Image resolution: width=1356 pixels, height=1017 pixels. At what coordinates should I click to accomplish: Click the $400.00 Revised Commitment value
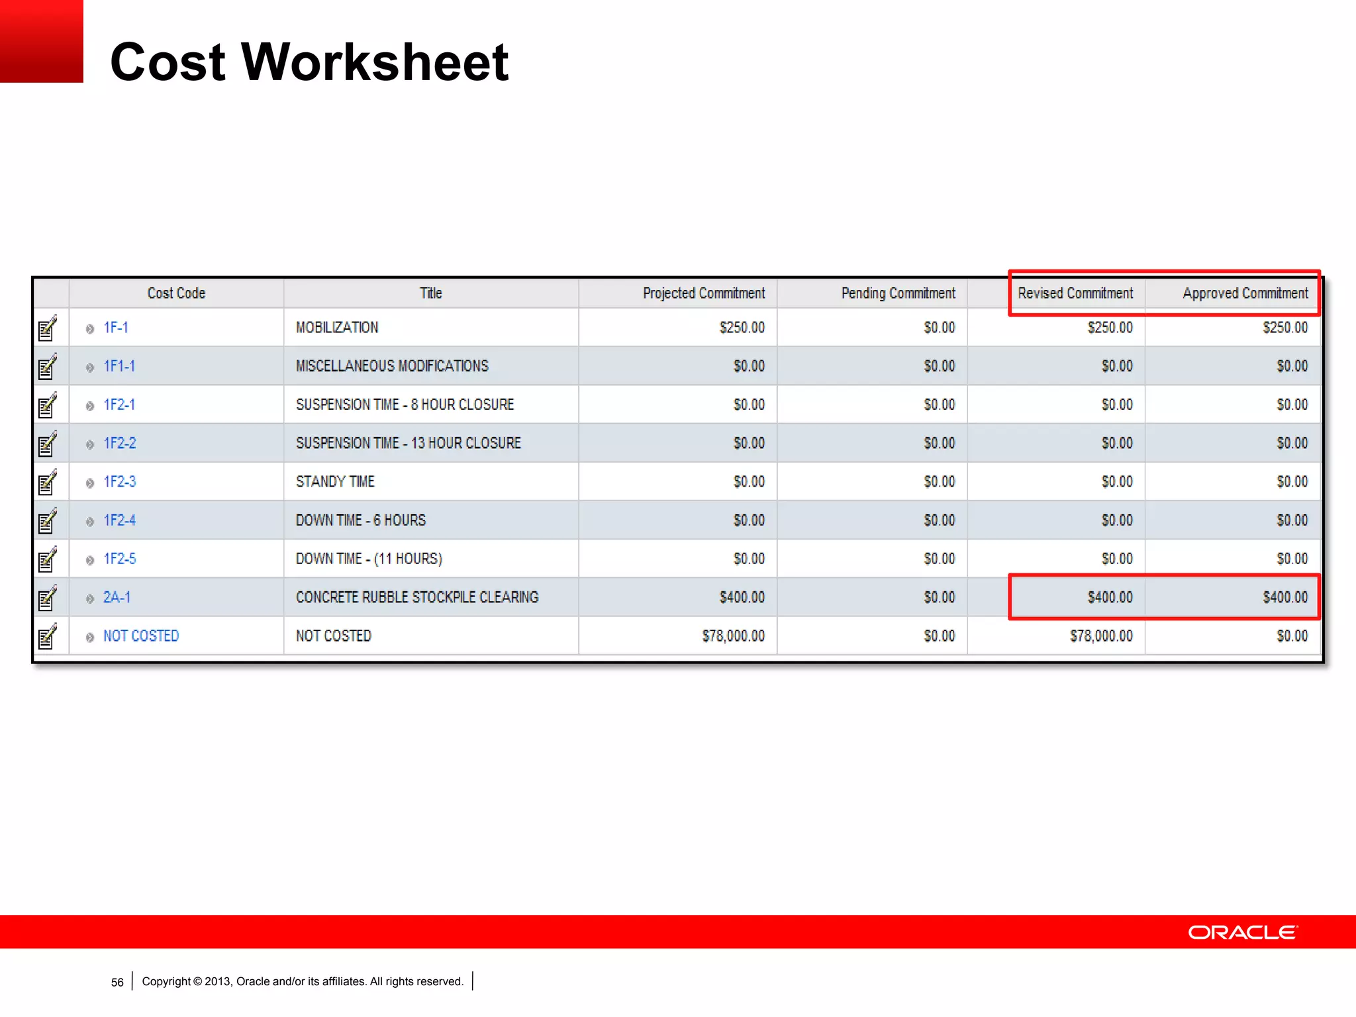1110,597
